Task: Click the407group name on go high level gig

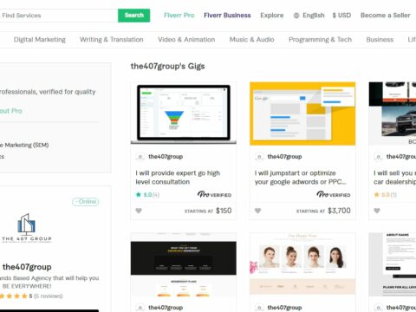Action: pyautogui.click(x=166, y=157)
